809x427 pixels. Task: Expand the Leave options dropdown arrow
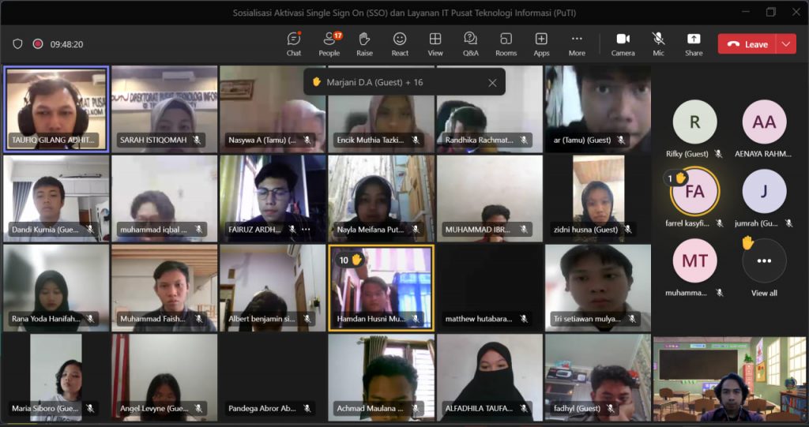(786, 44)
